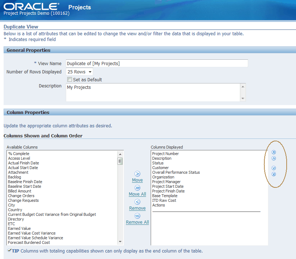Click the Move single-arrow icon
The image size is (296, 259).
[137, 173]
